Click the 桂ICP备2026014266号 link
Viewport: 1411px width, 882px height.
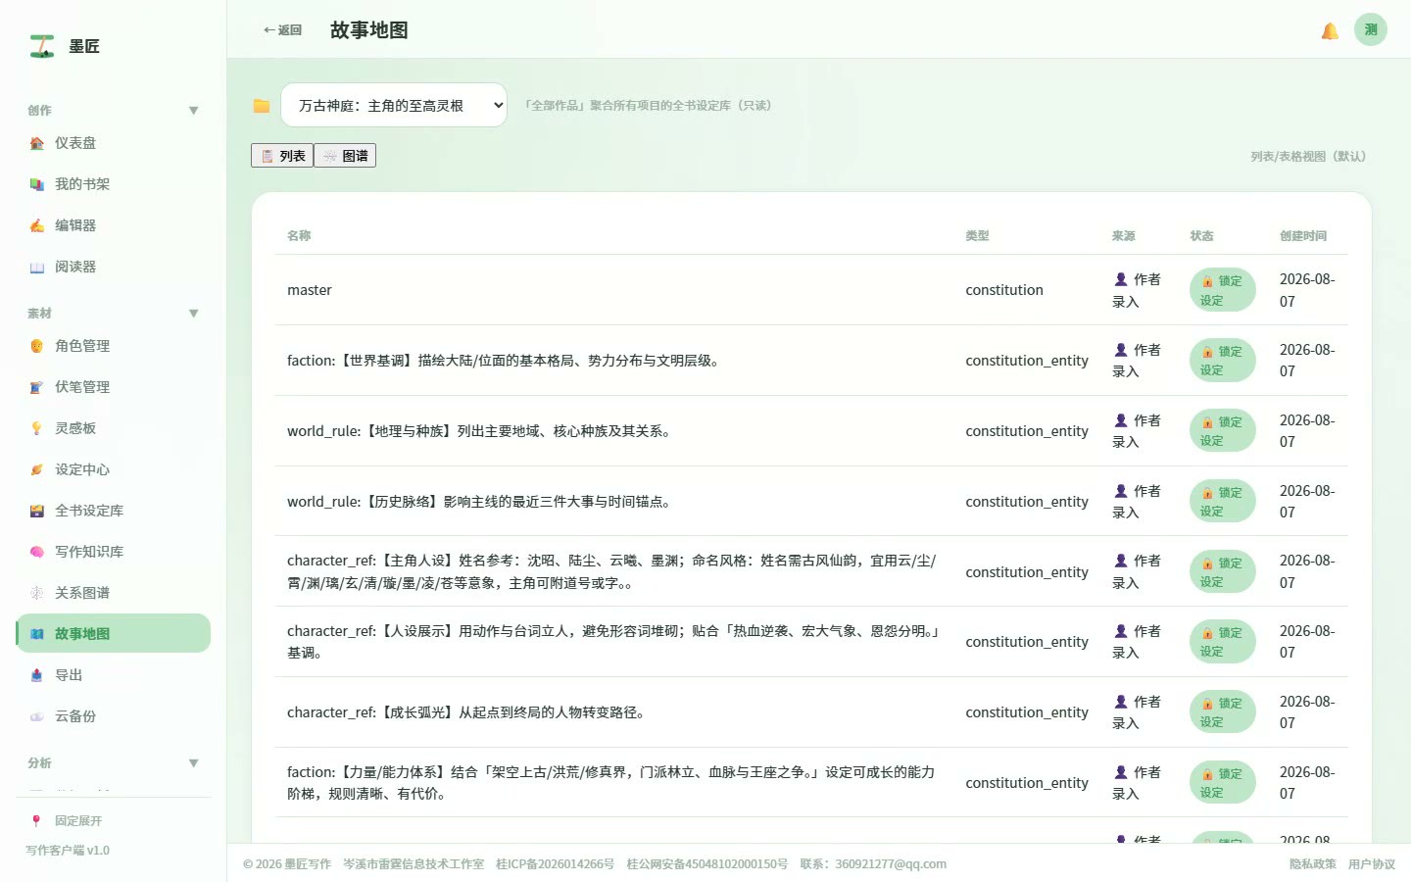tap(555, 864)
